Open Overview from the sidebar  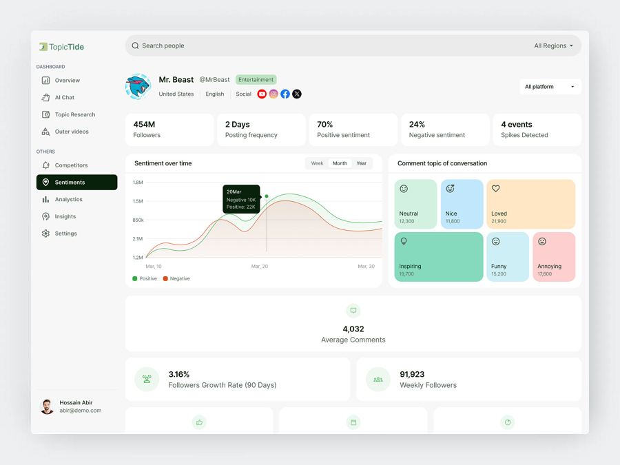point(76,81)
